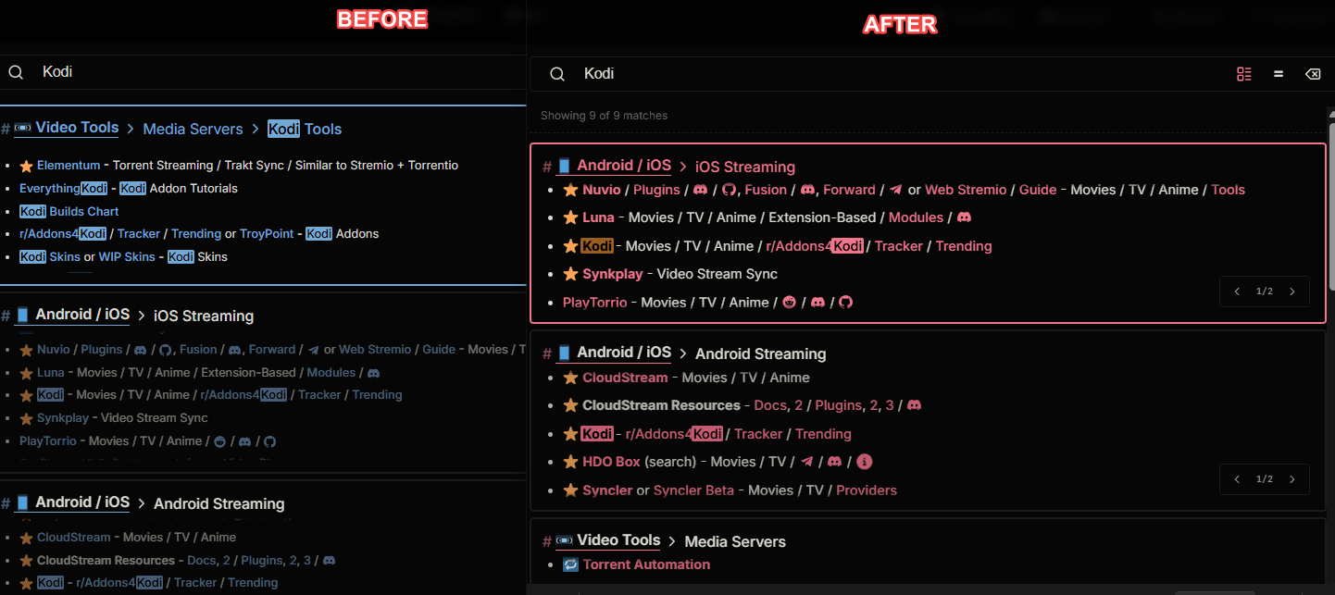This screenshot has width=1335, height=595.
Task: Clear the search with the backspace icon
Action: tap(1313, 74)
